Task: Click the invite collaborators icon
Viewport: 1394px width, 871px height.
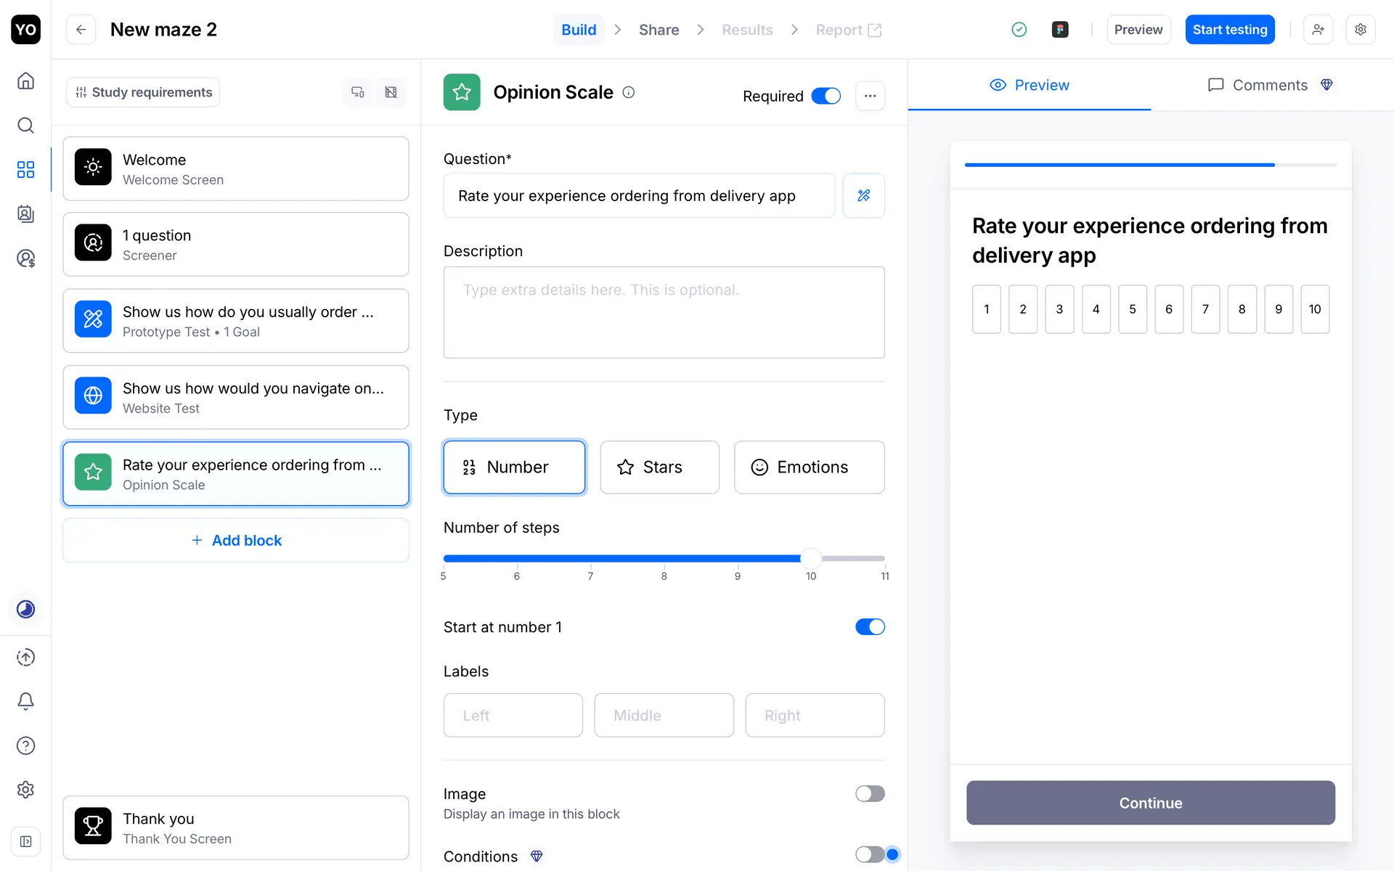Action: (1318, 30)
